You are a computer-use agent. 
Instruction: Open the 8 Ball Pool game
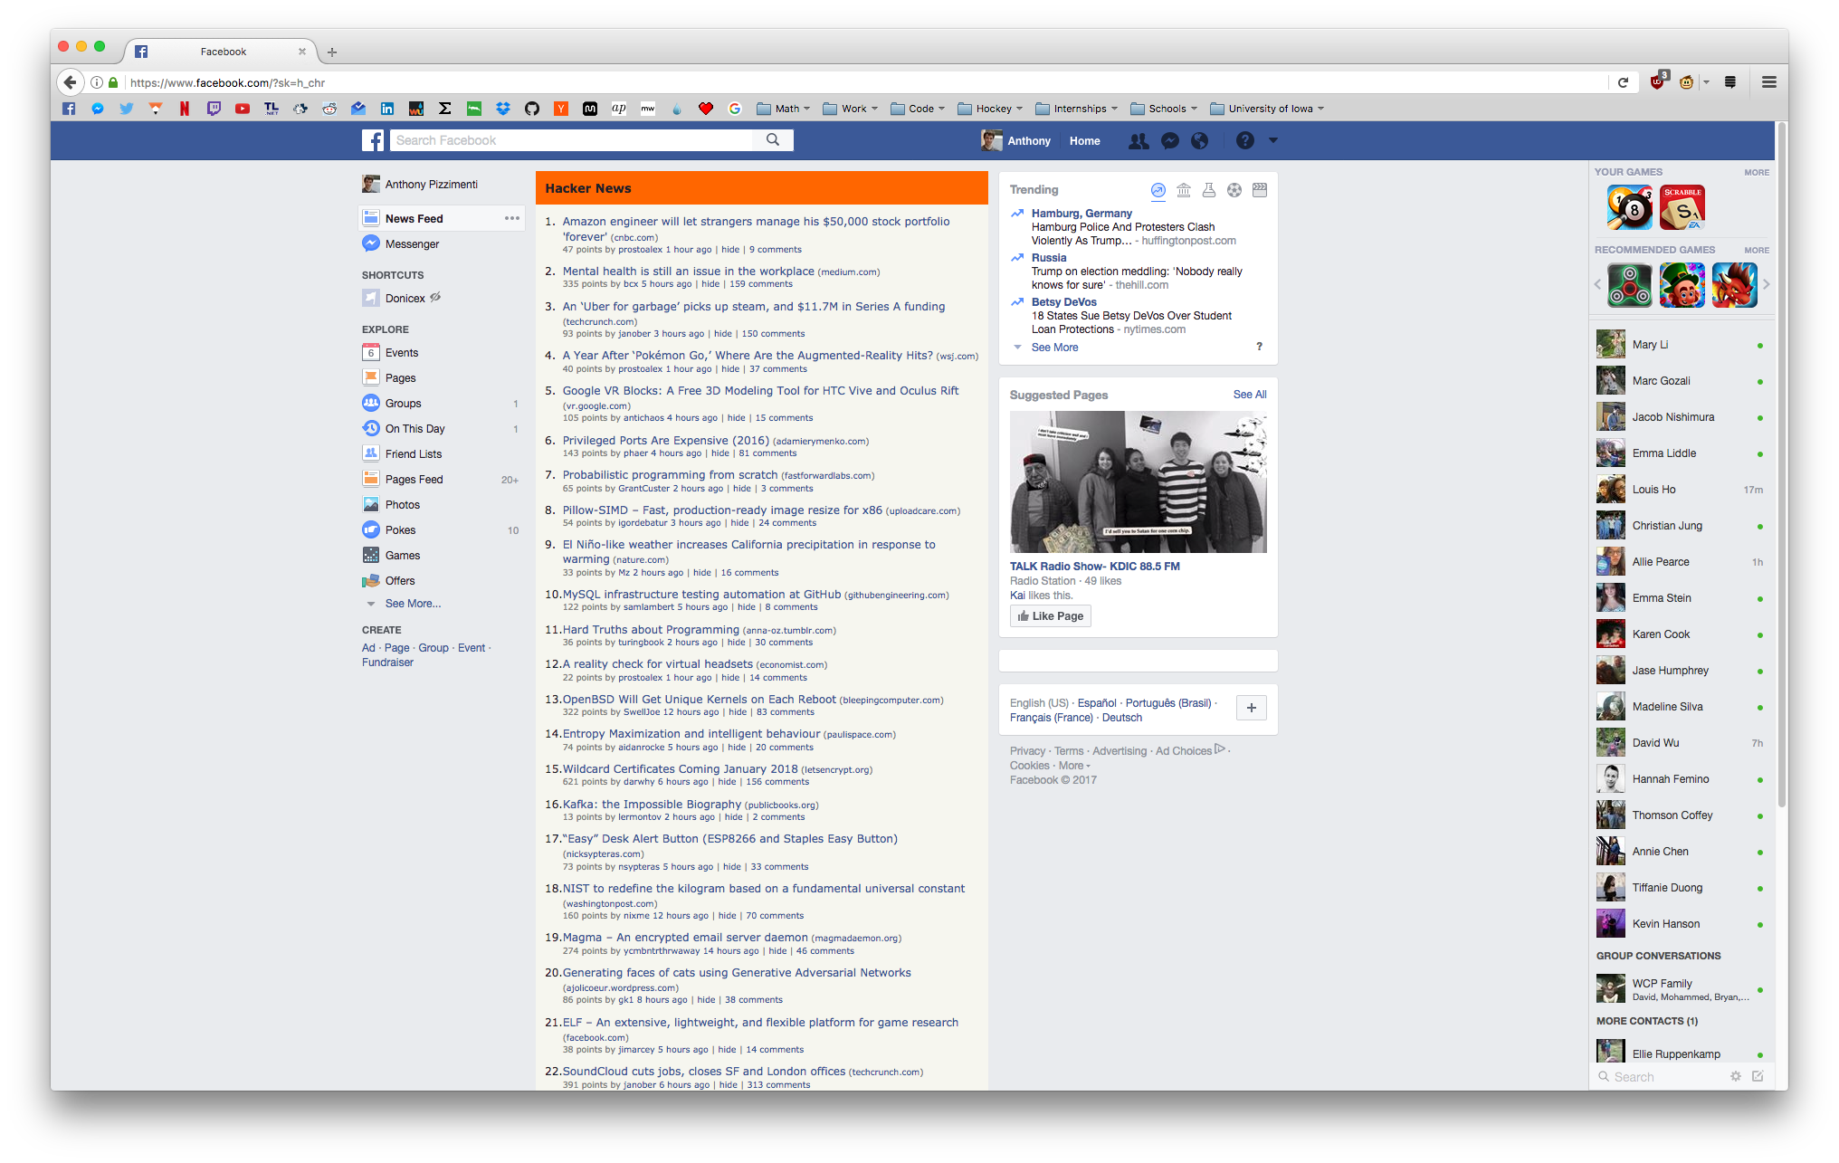(1629, 207)
